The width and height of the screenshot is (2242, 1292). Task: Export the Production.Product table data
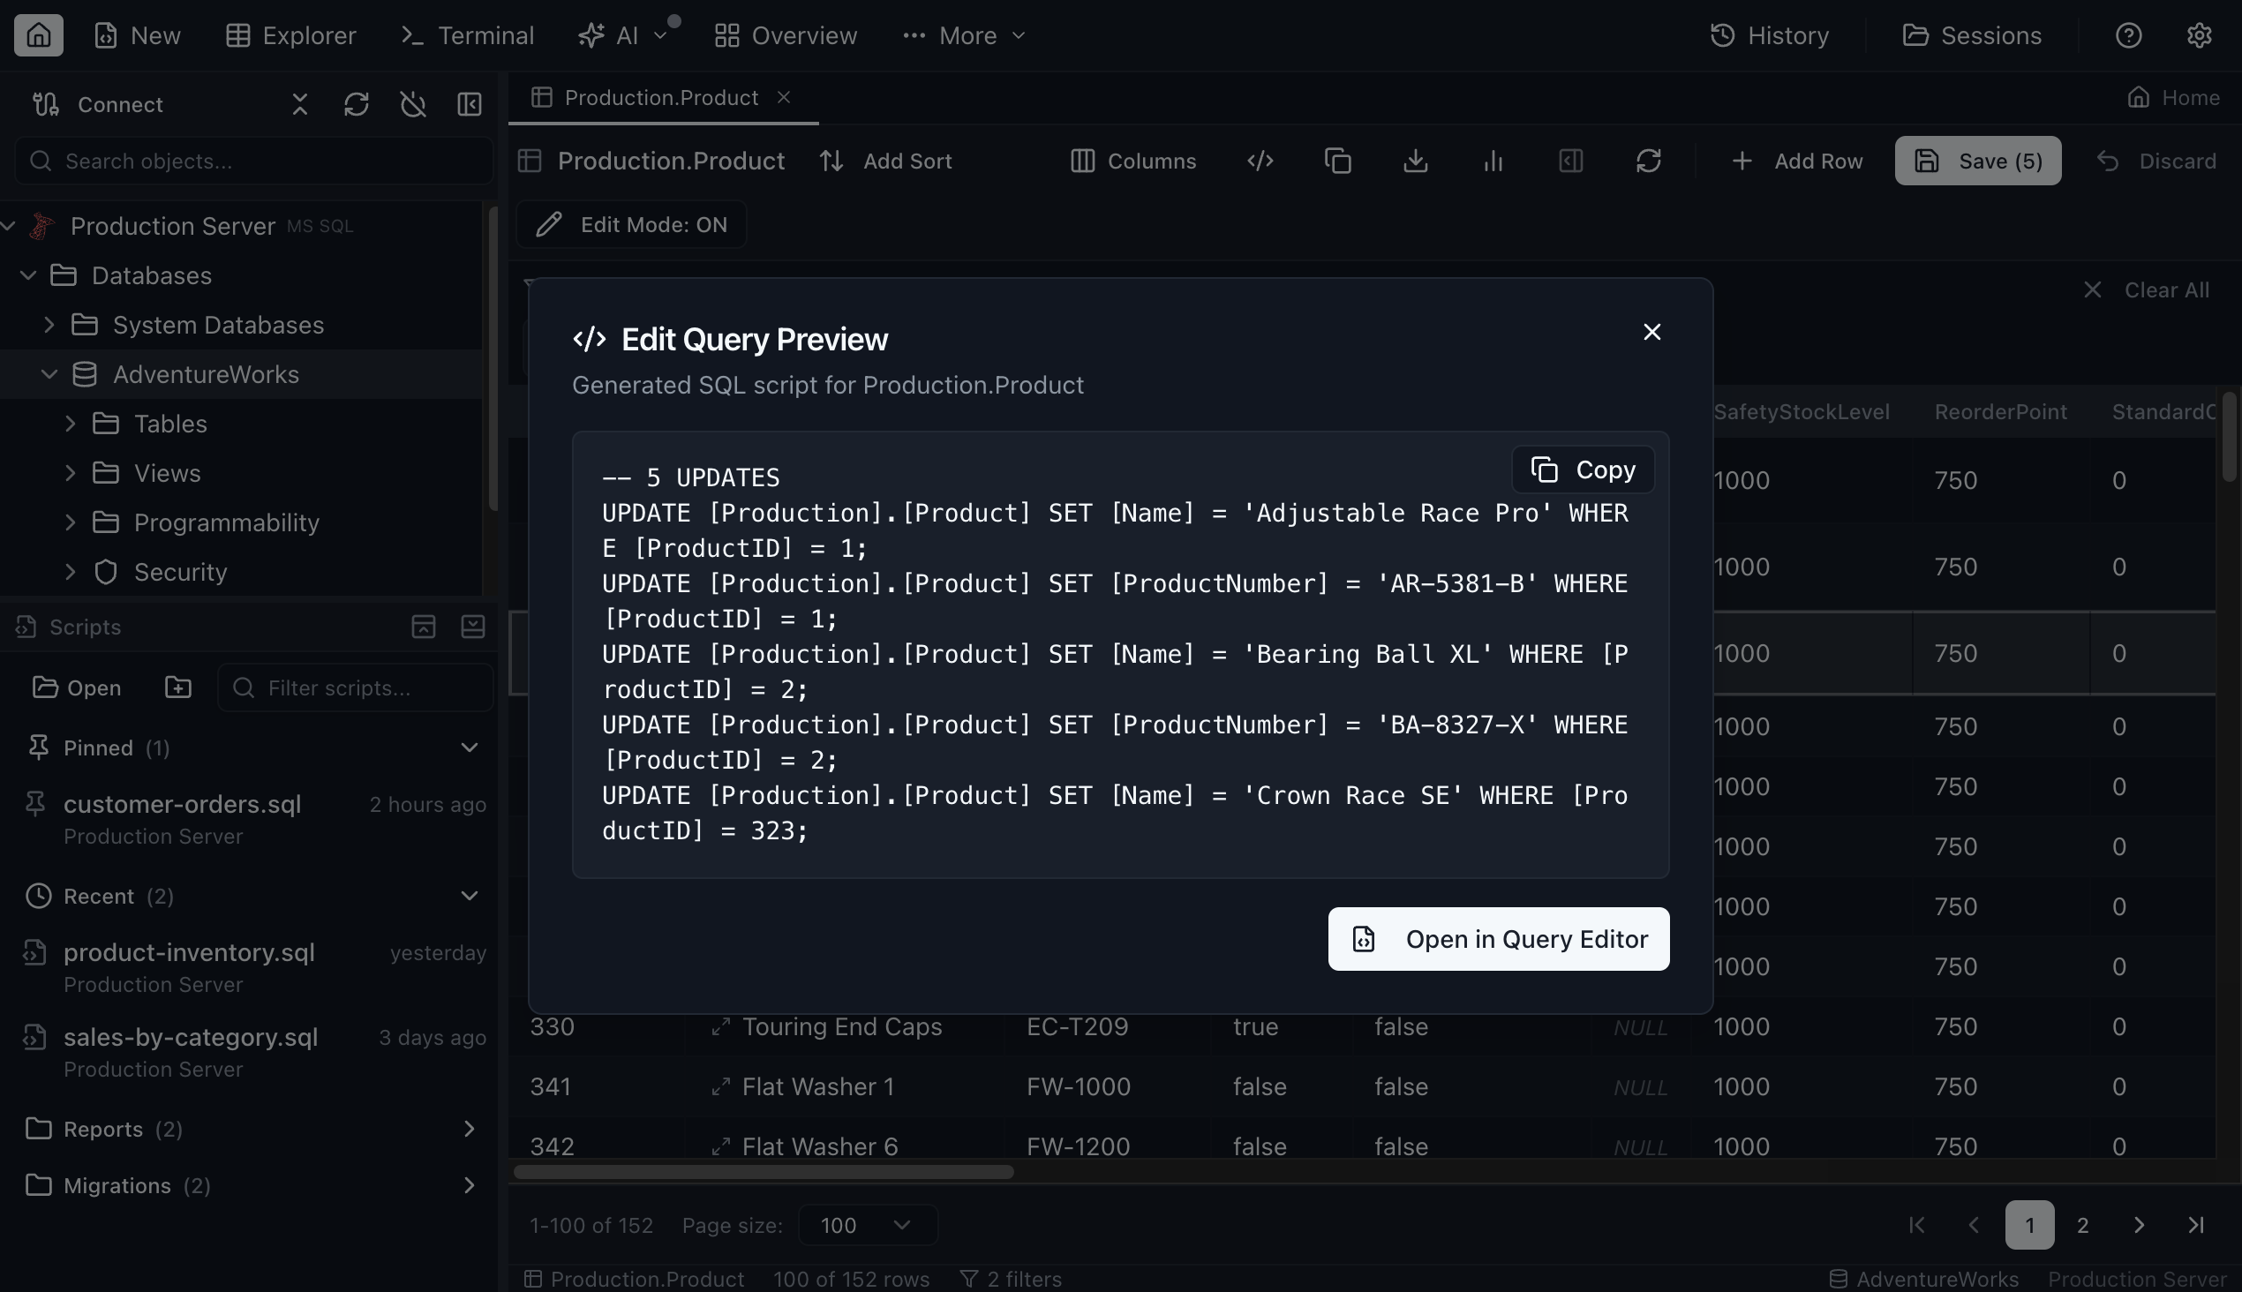[x=1415, y=161]
